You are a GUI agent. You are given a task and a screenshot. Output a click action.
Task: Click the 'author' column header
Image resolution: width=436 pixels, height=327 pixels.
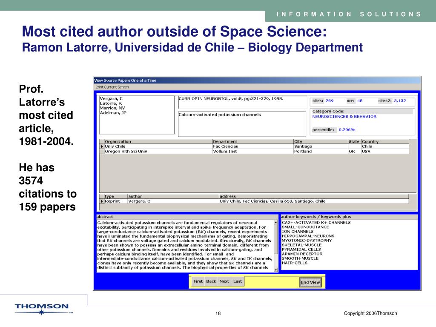point(173,196)
